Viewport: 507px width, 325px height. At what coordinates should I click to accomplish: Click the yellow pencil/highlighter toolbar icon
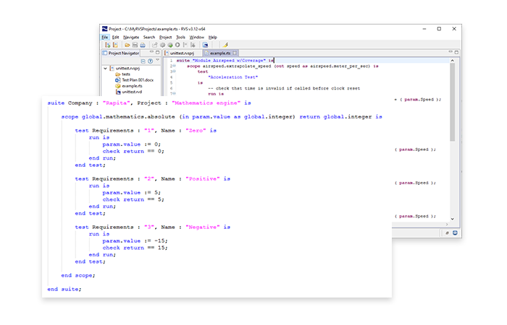pos(225,45)
